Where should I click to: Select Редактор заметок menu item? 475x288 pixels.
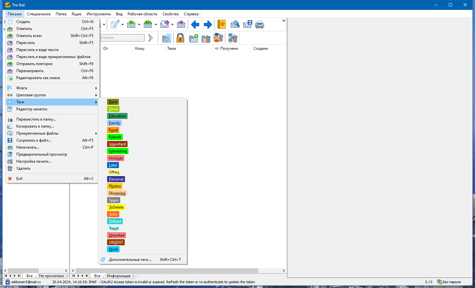pos(52,109)
